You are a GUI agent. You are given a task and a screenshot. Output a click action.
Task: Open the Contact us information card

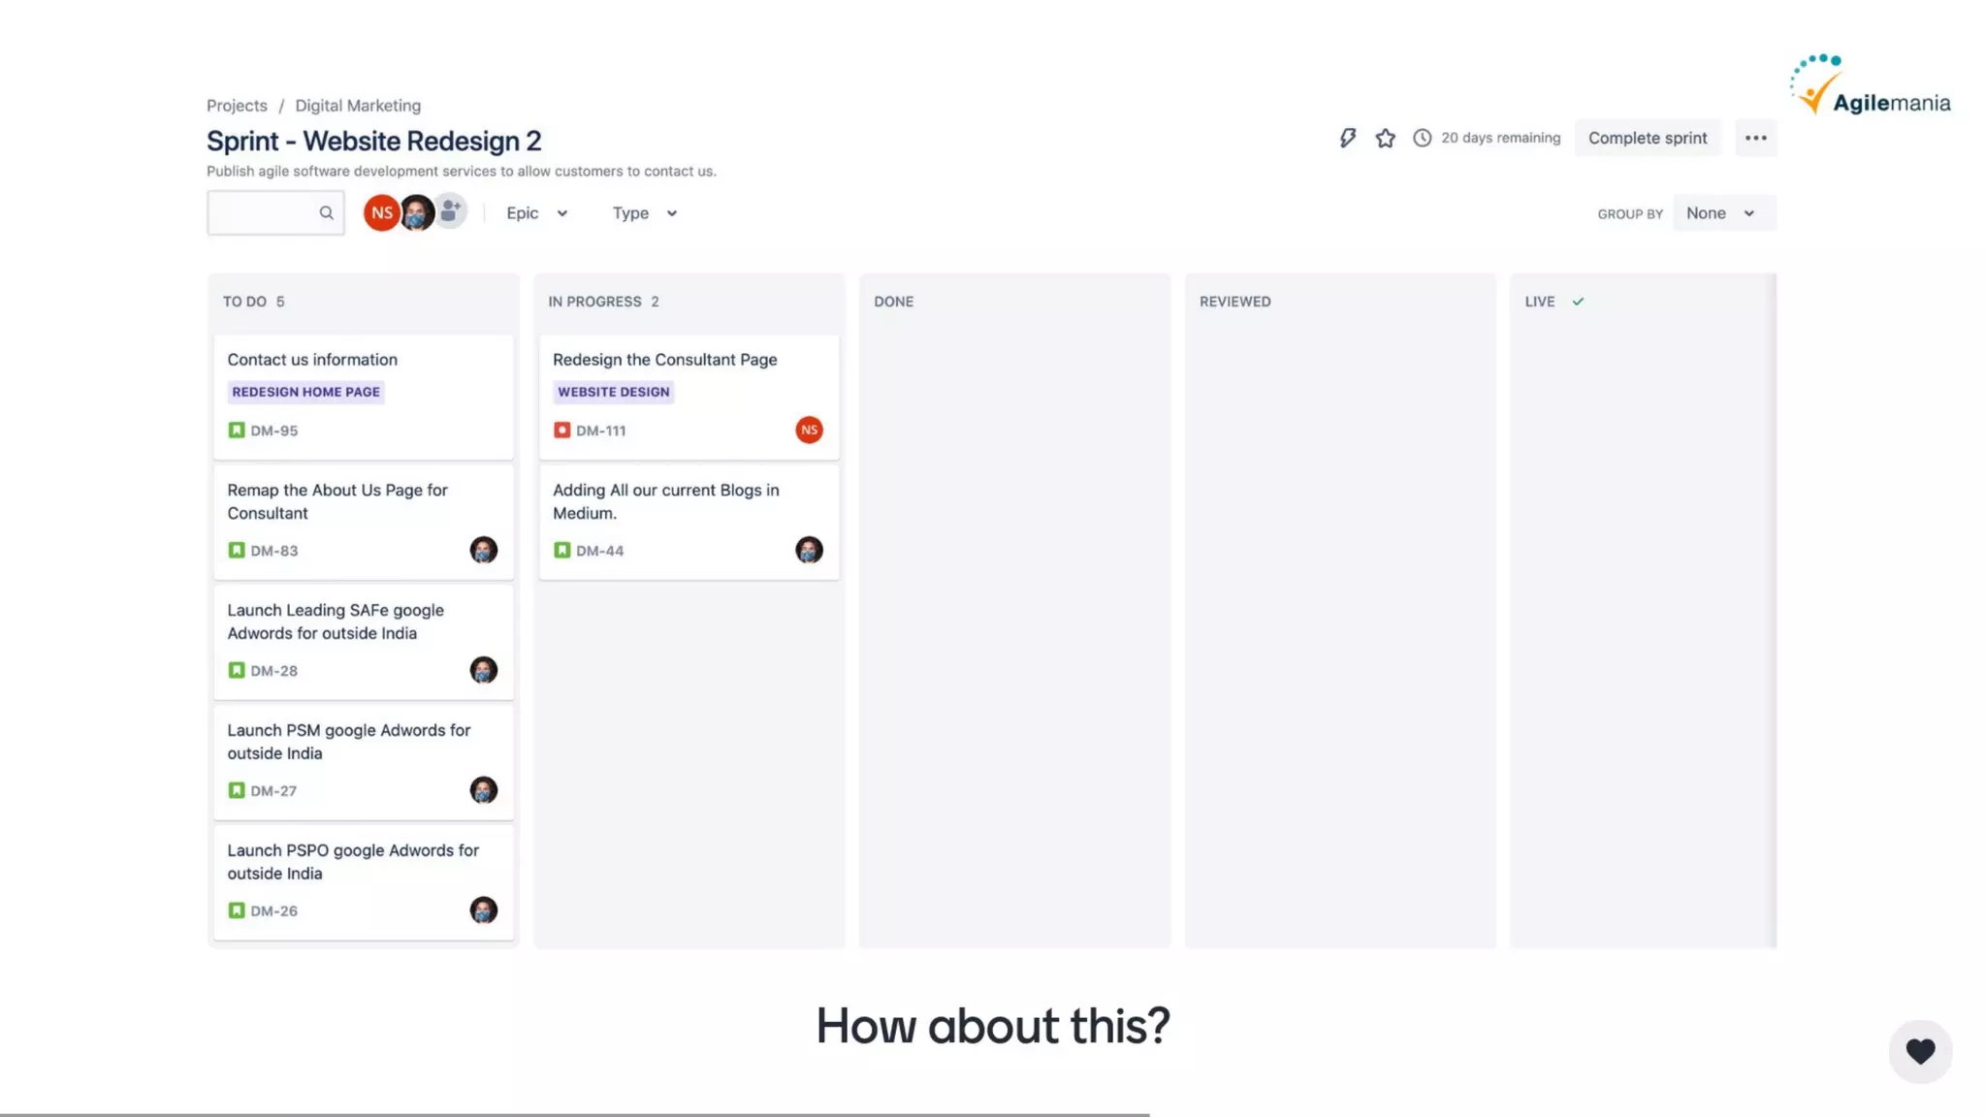(x=363, y=397)
